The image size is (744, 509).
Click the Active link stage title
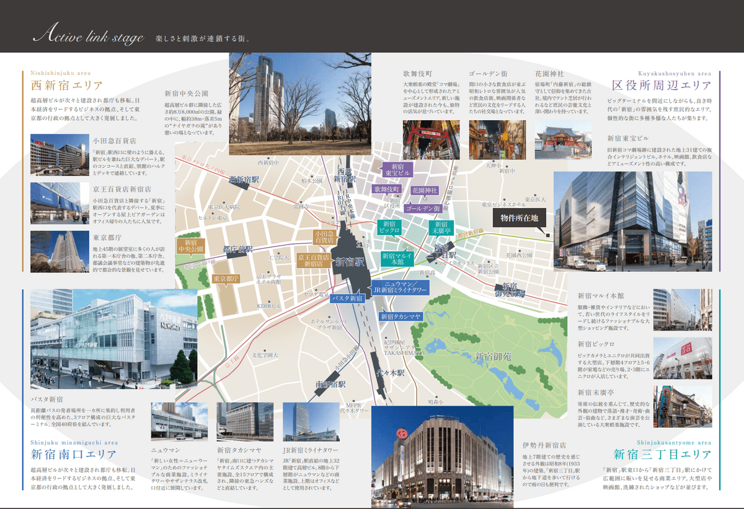coord(91,37)
